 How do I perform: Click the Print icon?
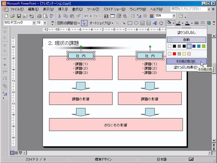pyautogui.click(x=39, y=16)
